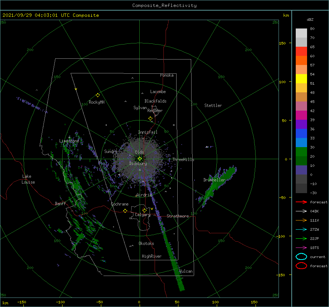
Task: Click the Lacombe label
Action: [x=158, y=92]
